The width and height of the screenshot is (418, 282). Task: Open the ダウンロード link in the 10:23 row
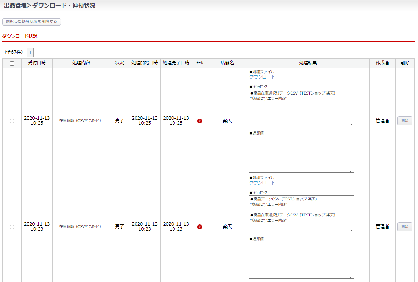[x=262, y=183]
